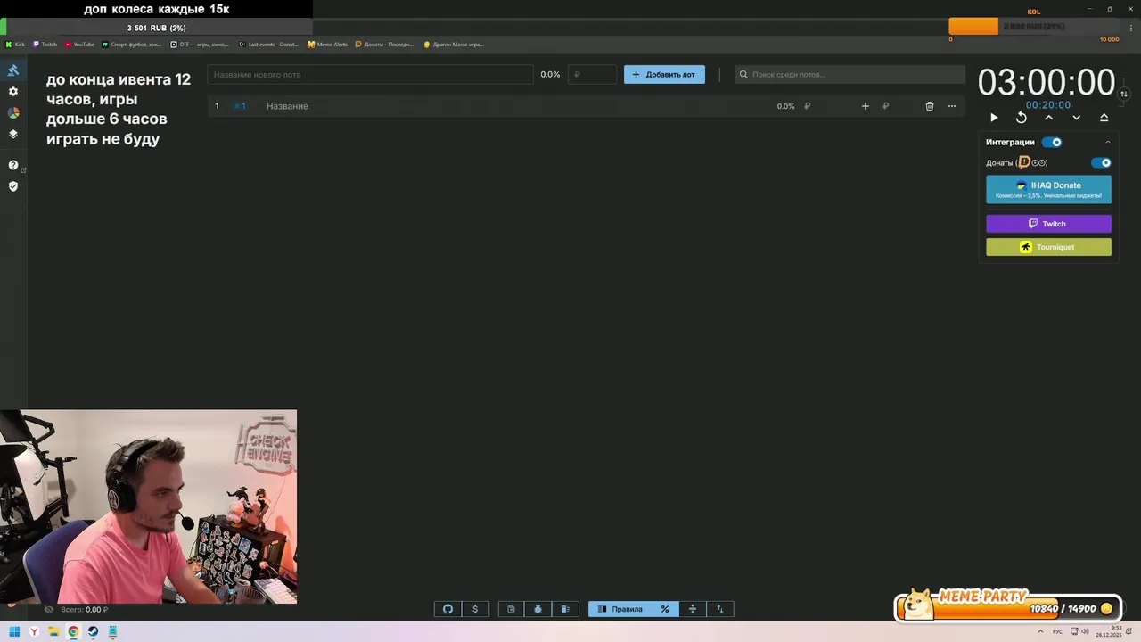Viewport: 1141px width, 642px height.
Task: Click the swap arrows icon beside timer
Action: tap(1124, 94)
